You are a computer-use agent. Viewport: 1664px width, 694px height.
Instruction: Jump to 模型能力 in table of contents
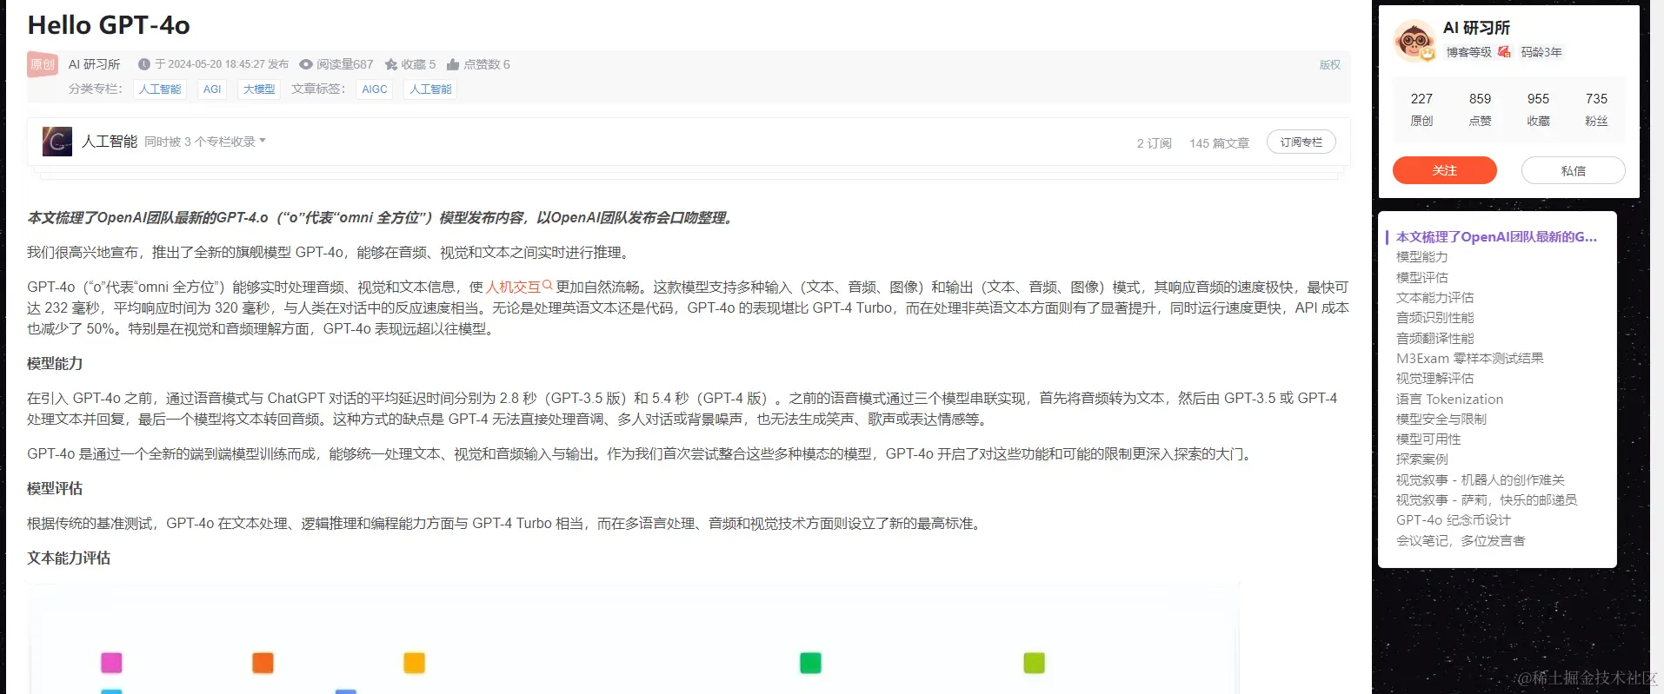1422,257
